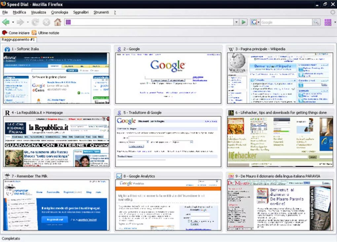Image resolution: width=337 pixels, height=242 pixels.
Task: Click the '8 - Google Analytics' title
Action: point(139,176)
